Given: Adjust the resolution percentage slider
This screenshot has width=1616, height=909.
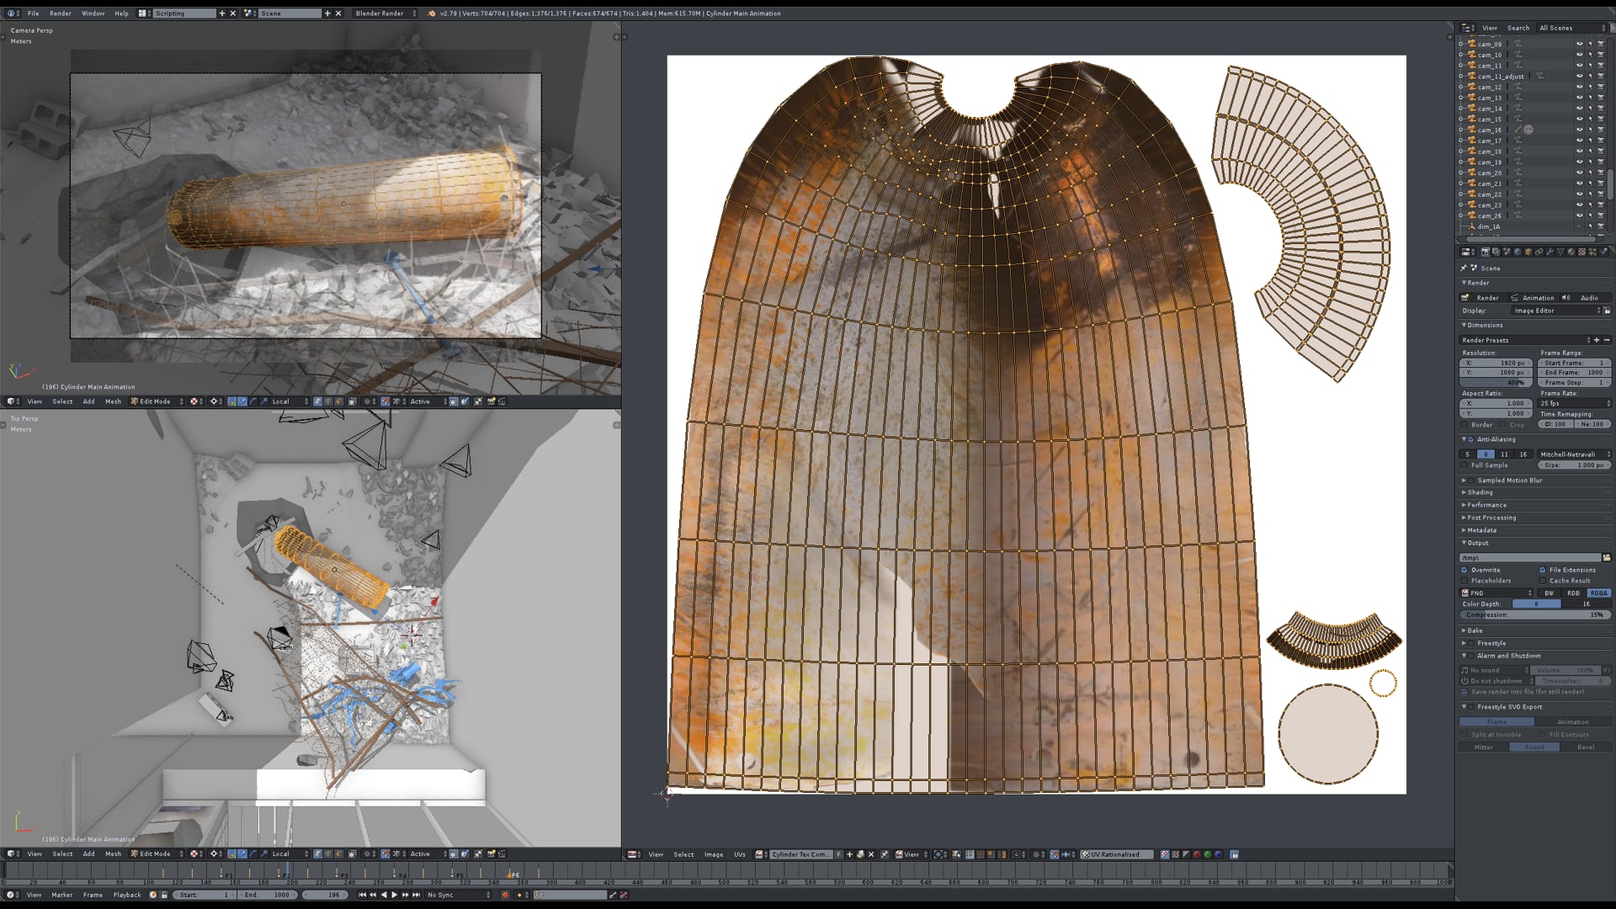Looking at the screenshot, I should click(1496, 383).
